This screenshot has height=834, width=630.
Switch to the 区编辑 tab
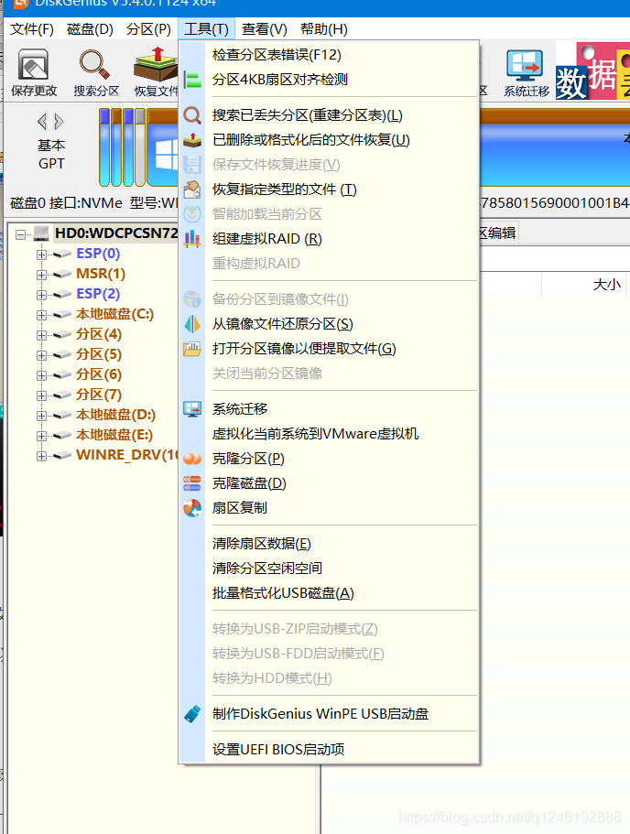497,233
